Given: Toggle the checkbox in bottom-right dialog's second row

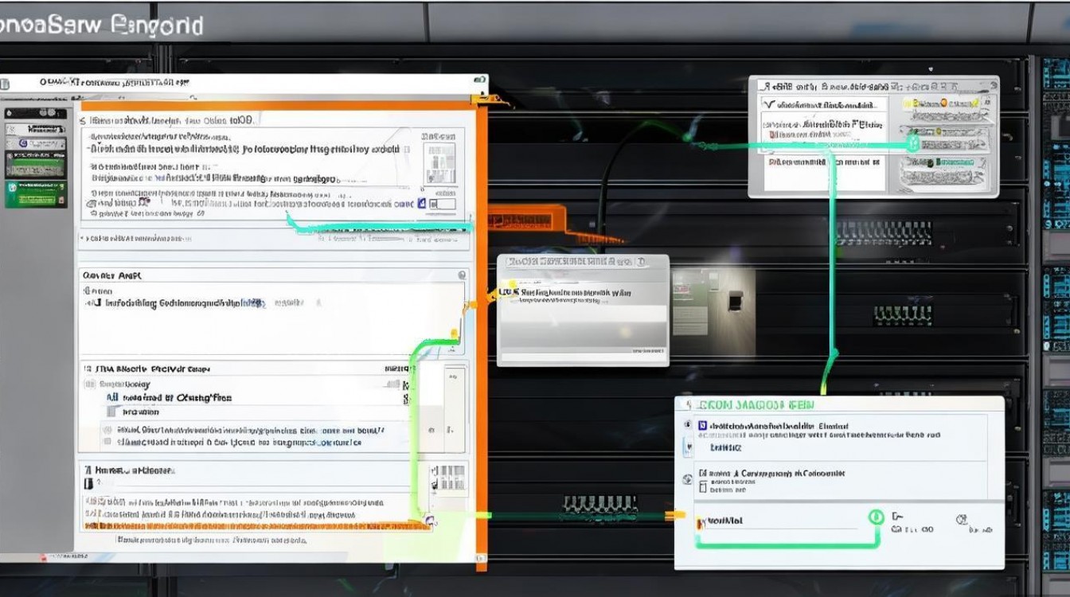Looking at the screenshot, I should 703,473.
